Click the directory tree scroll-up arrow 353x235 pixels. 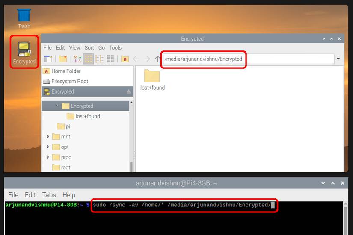coord(131,102)
